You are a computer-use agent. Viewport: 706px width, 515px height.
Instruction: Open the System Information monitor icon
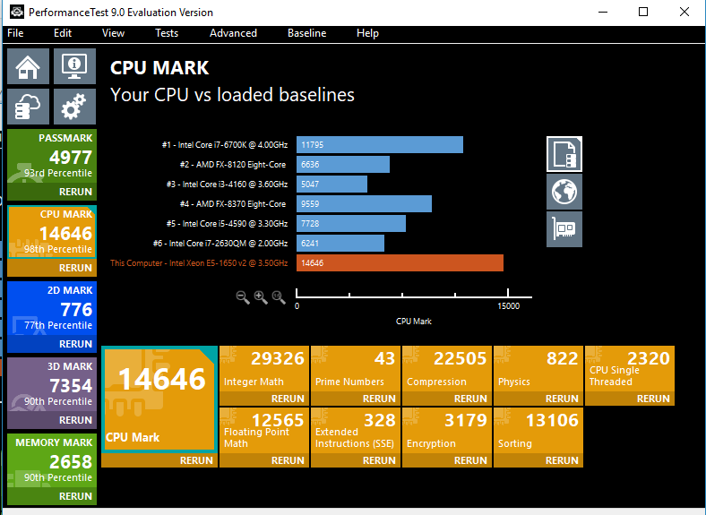tap(74, 66)
